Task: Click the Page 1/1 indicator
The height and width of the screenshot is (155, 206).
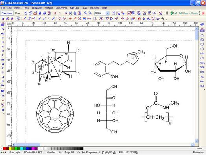Action: tap(69, 153)
